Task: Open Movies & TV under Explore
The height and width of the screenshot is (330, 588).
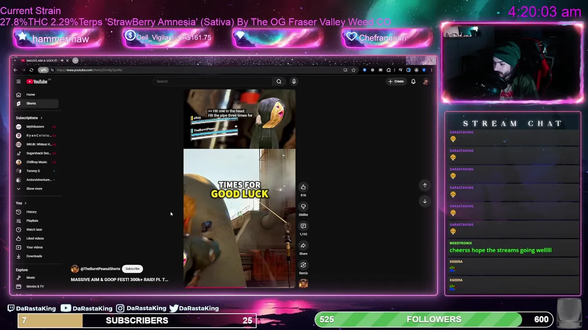Action: (x=37, y=286)
